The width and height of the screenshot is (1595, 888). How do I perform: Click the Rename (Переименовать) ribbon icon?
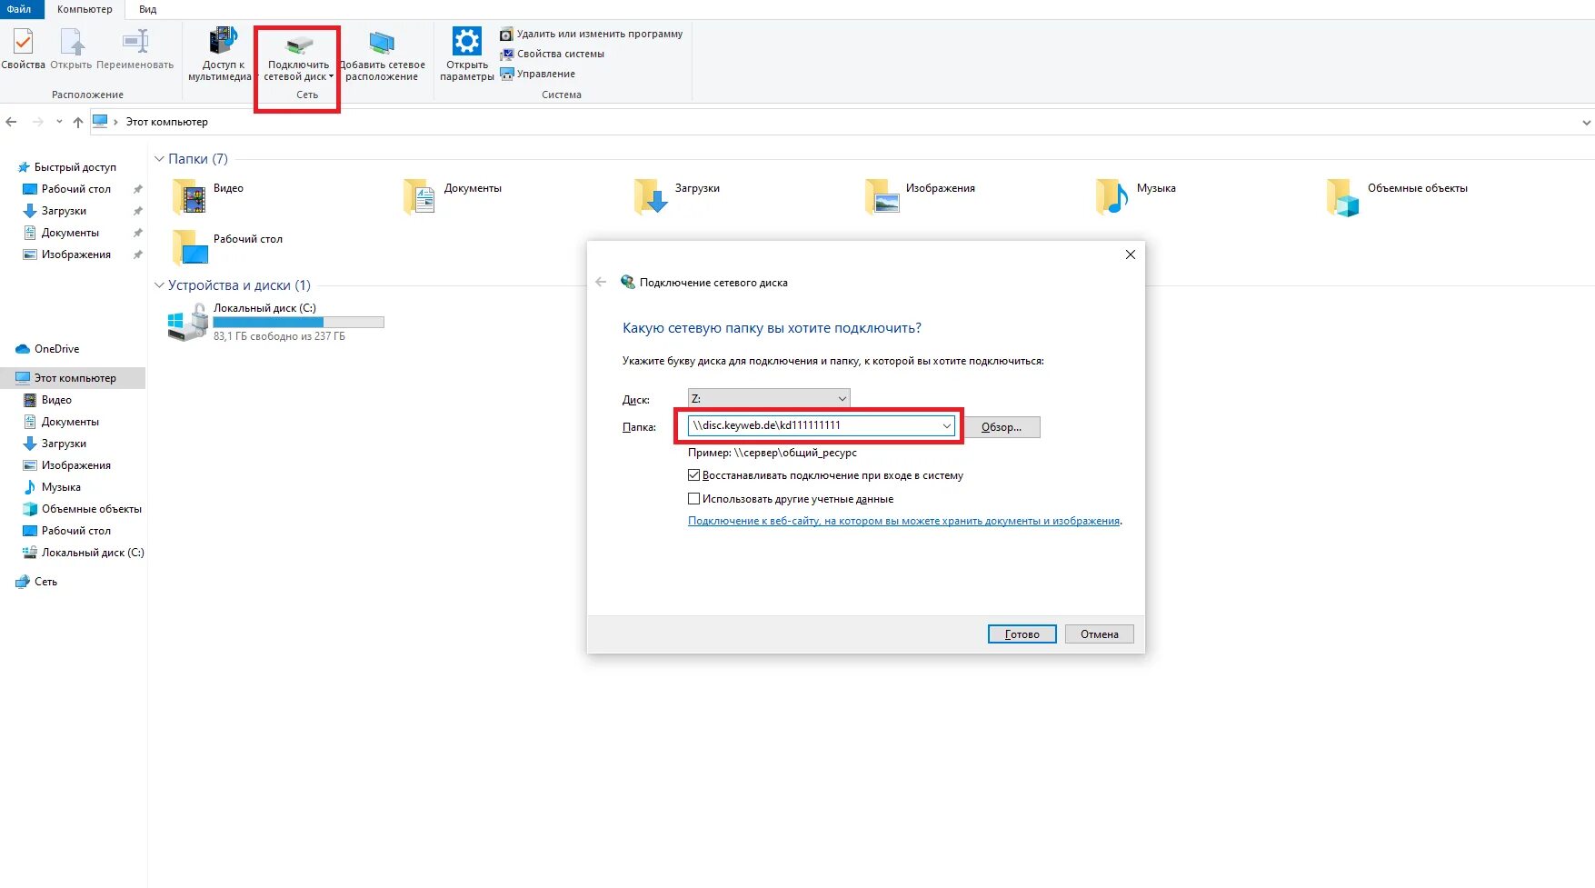(135, 42)
